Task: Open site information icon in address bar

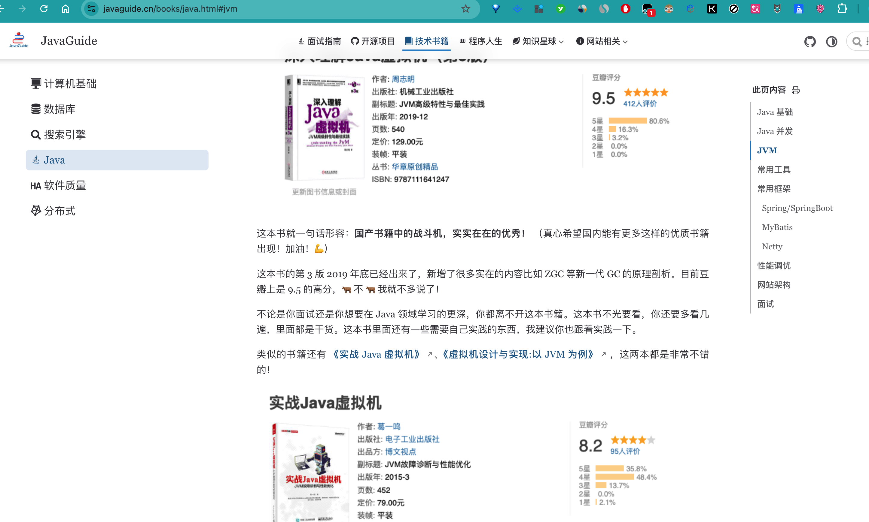Action: tap(92, 9)
